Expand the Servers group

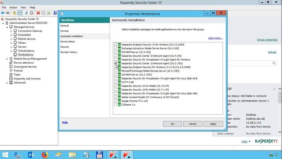pos(11,47)
